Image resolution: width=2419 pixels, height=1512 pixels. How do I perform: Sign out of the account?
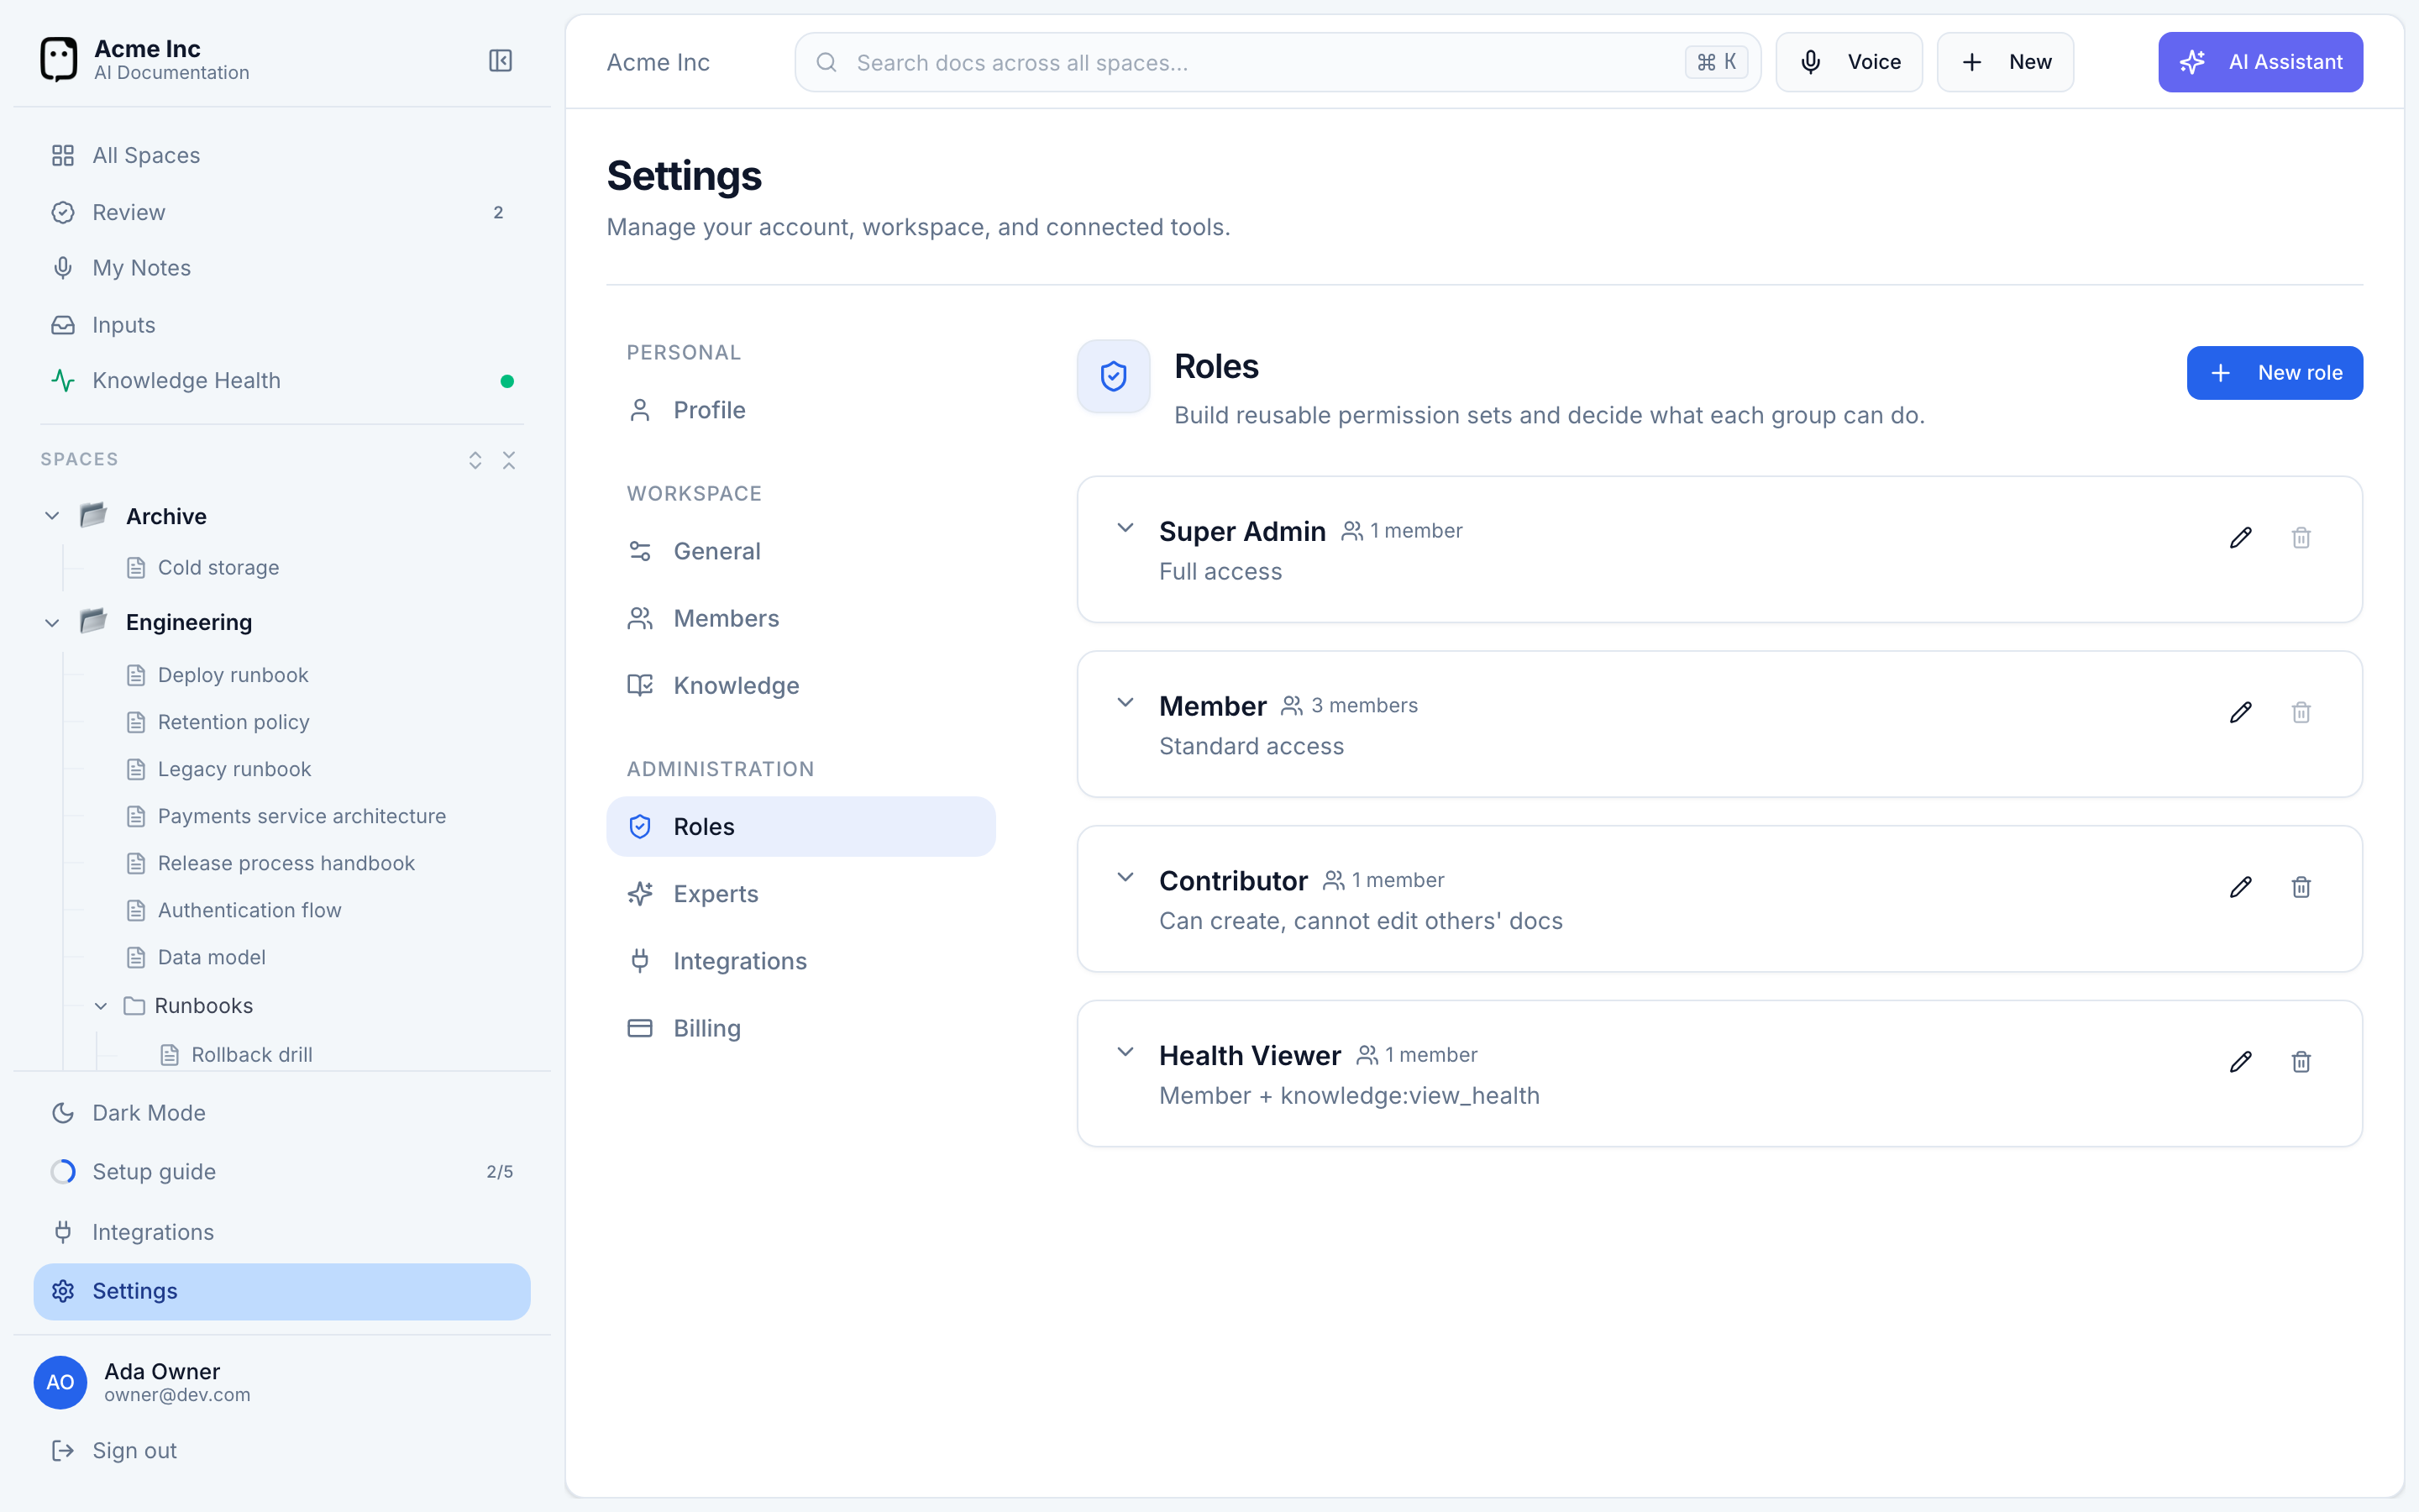tap(282, 1450)
